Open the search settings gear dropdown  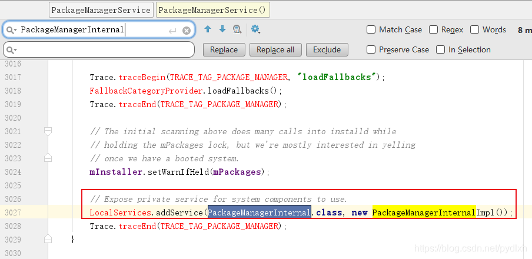255,29
